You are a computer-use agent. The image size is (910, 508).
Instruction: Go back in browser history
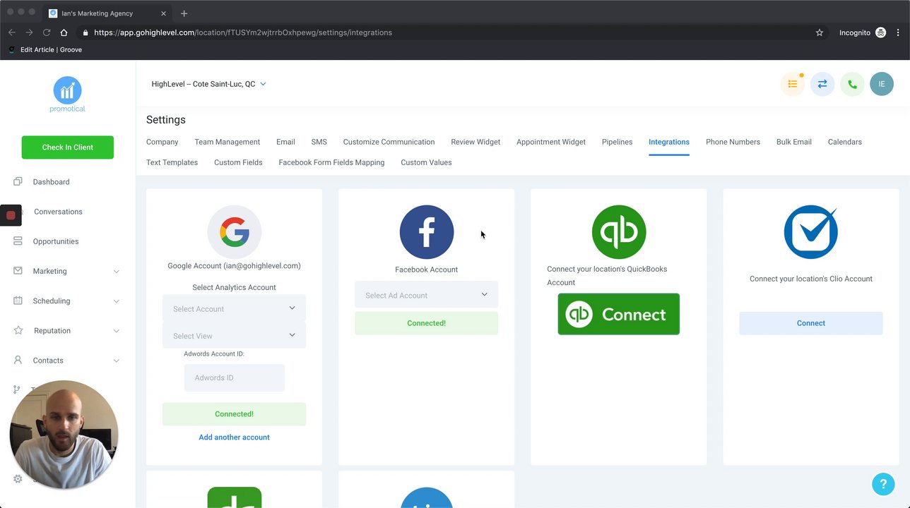tap(12, 32)
